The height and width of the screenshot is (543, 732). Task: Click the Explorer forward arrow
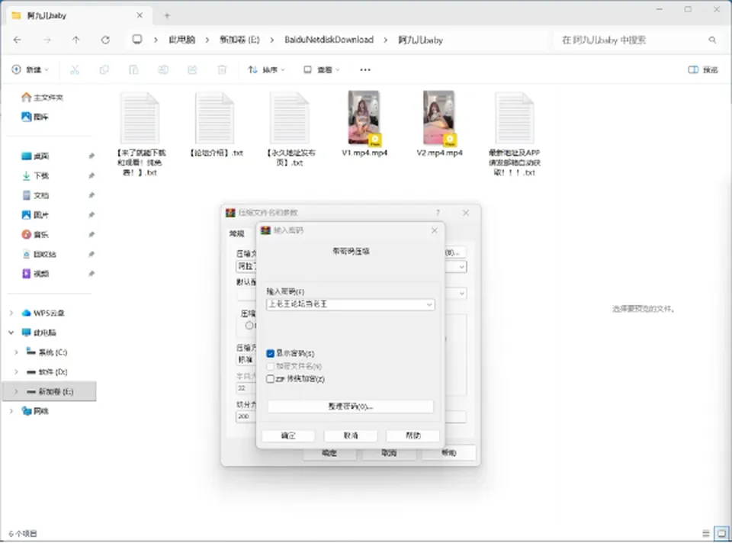(47, 40)
